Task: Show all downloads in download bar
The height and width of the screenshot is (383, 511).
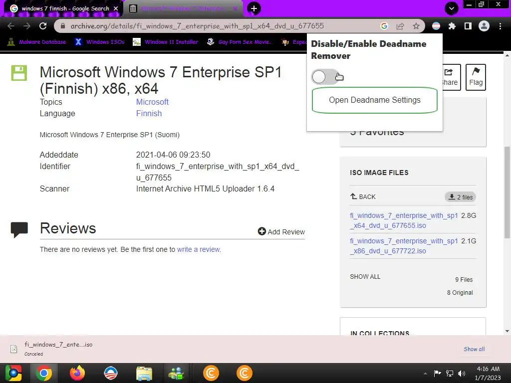Action: point(474,349)
